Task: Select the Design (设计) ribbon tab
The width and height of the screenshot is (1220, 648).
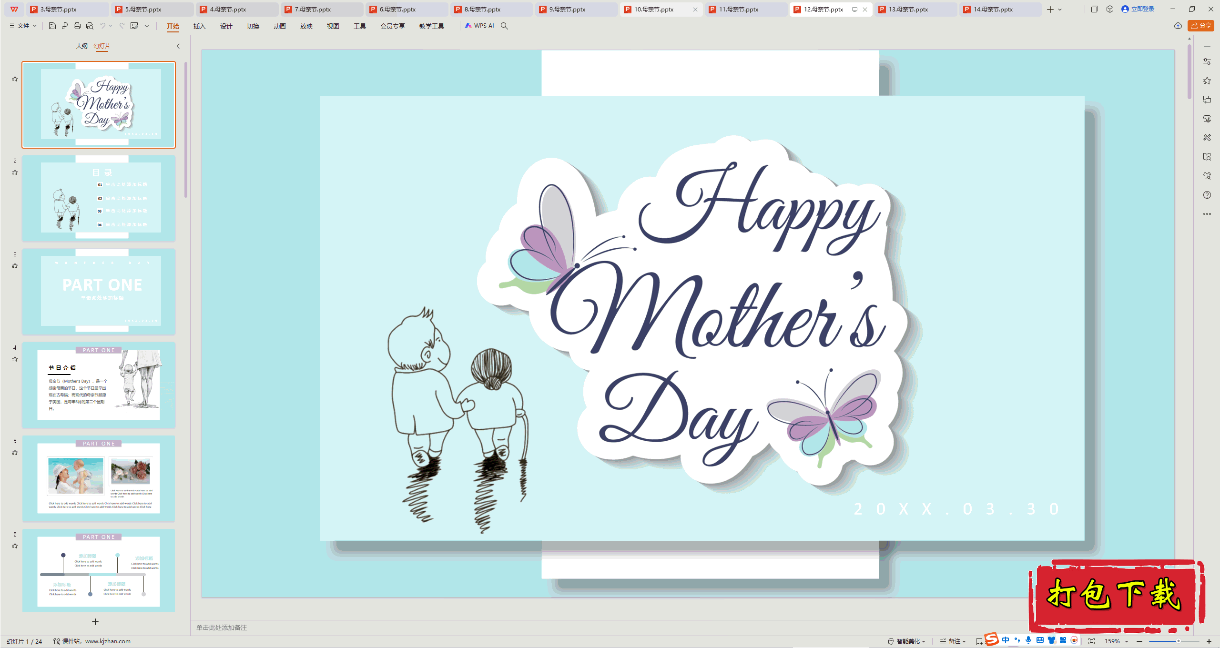Action: pos(226,26)
